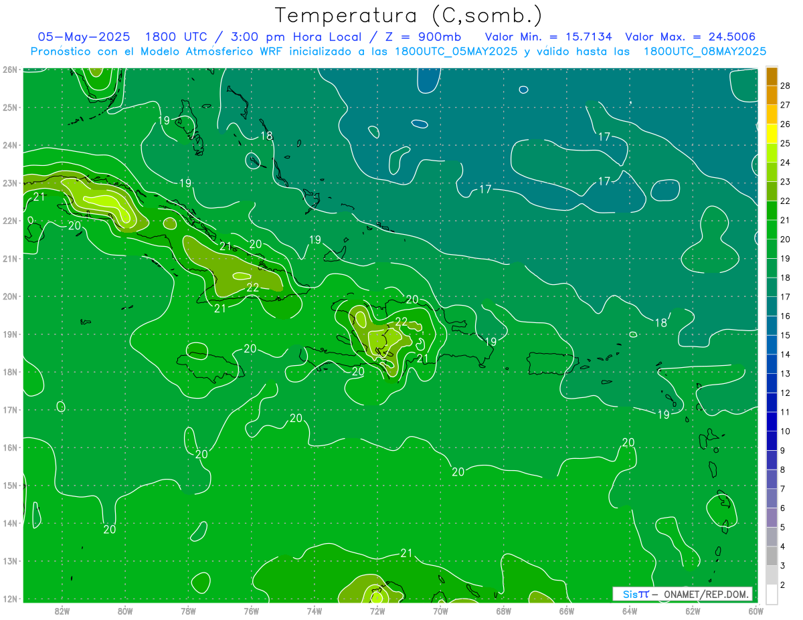Click the 74W longitude axis label
Screen dimensions: 803x620
click(x=315, y=611)
